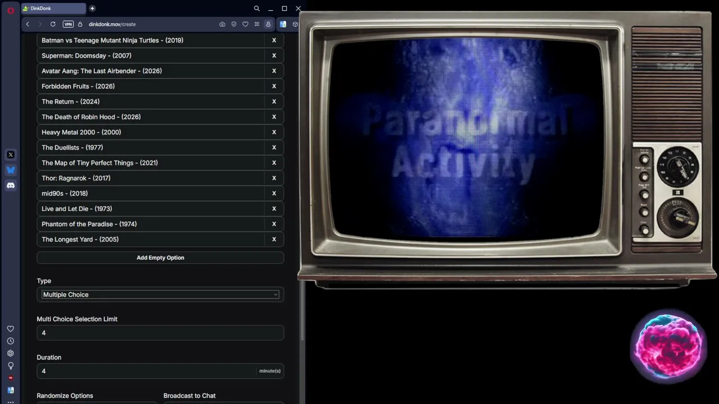Go back to the previous page
719x404 pixels.
(x=28, y=24)
